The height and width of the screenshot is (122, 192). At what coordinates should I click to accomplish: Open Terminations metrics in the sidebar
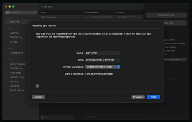(x=17, y=90)
